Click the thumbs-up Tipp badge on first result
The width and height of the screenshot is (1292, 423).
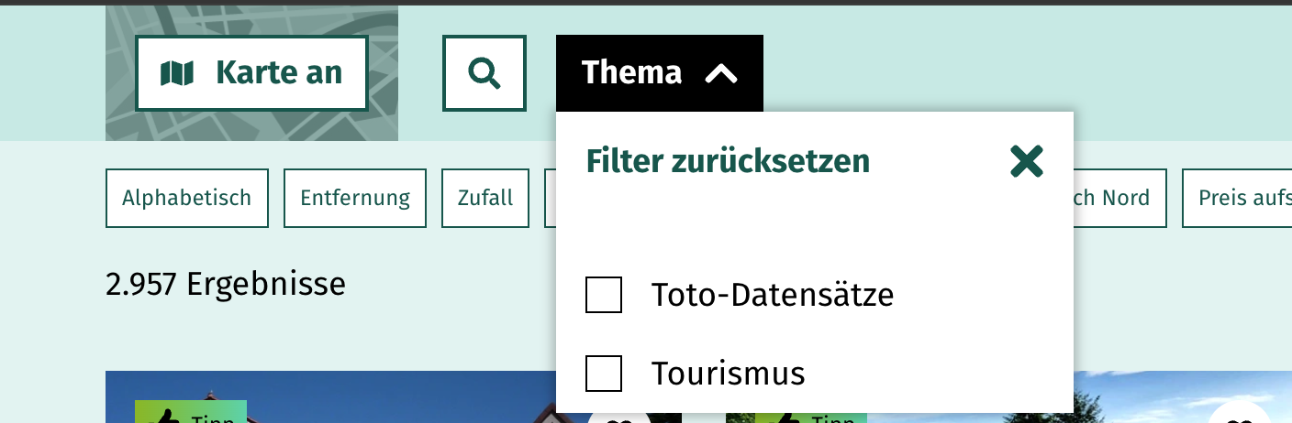point(190,414)
